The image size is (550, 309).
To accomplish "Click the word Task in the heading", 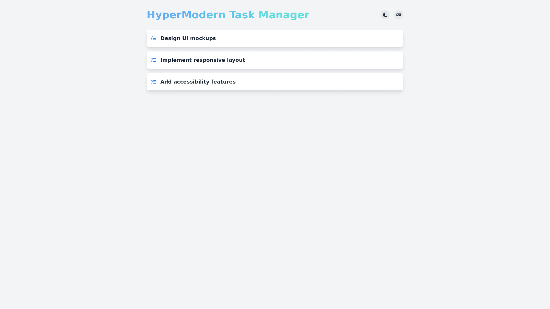I will tap(242, 15).
